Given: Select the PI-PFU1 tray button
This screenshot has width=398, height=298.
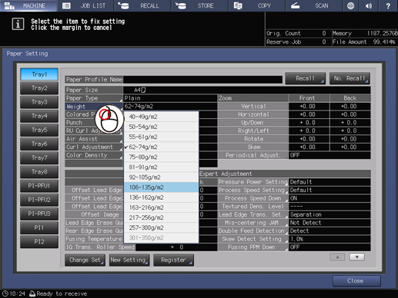Looking at the screenshot, I should click(39, 186).
